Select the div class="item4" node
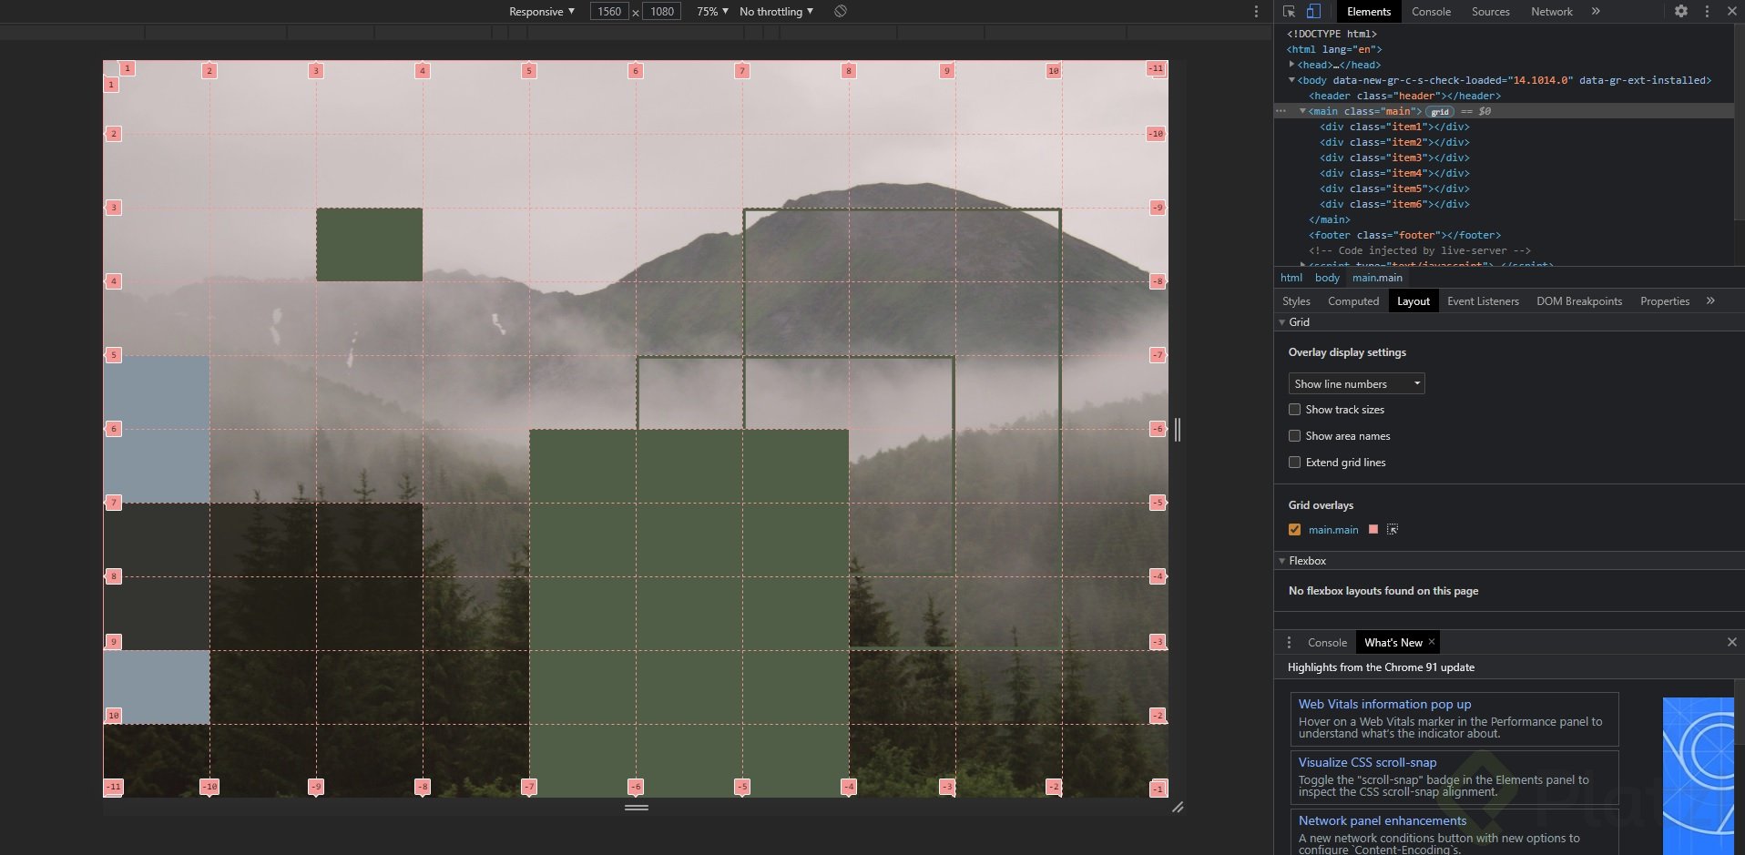This screenshot has height=855, width=1745. 1394,173
